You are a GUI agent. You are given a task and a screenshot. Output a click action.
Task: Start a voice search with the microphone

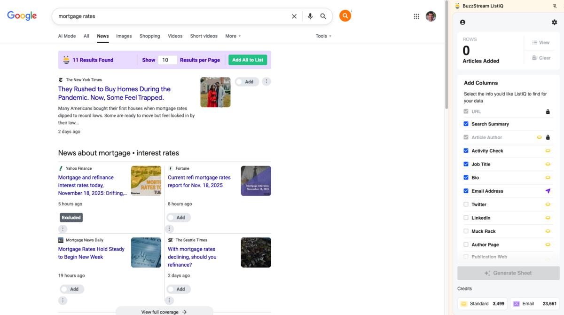click(x=310, y=16)
